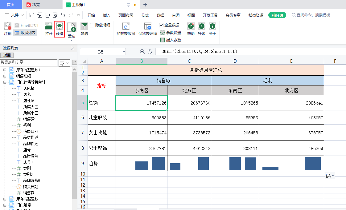Open the Name Box dropdown arrow

pyautogui.click(x=124, y=52)
